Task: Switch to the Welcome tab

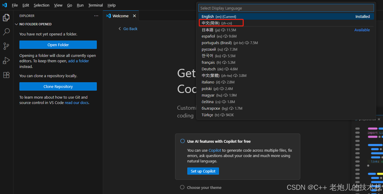Action: coord(121,16)
